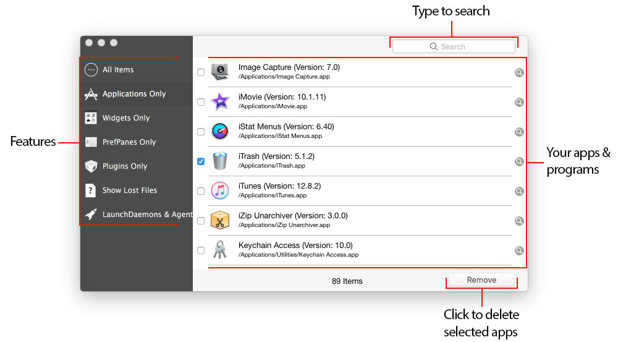
Task: Click the Keychain Access keys icon
Action: (220, 250)
